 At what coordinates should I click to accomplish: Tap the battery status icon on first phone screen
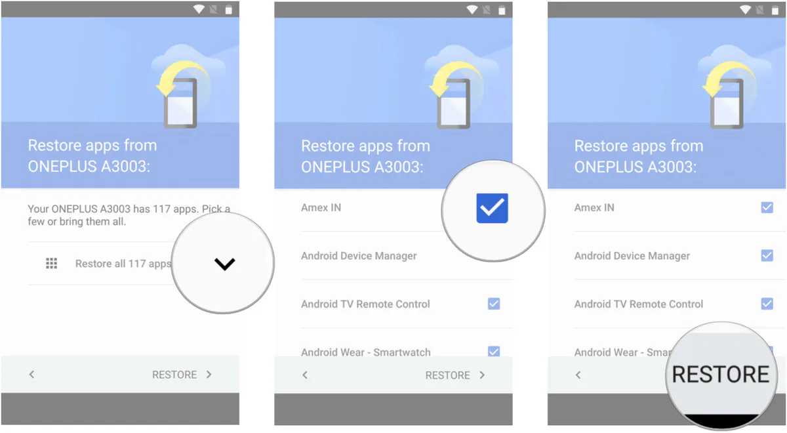(x=228, y=9)
